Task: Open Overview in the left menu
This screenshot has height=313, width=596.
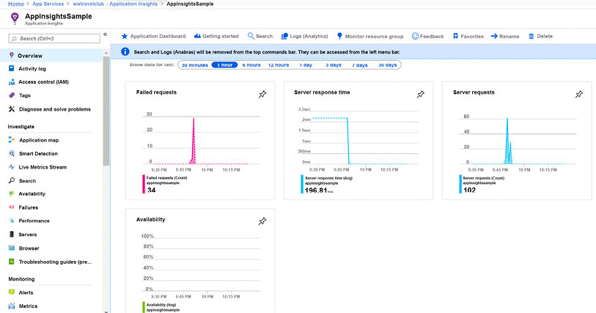Action: tap(51, 56)
